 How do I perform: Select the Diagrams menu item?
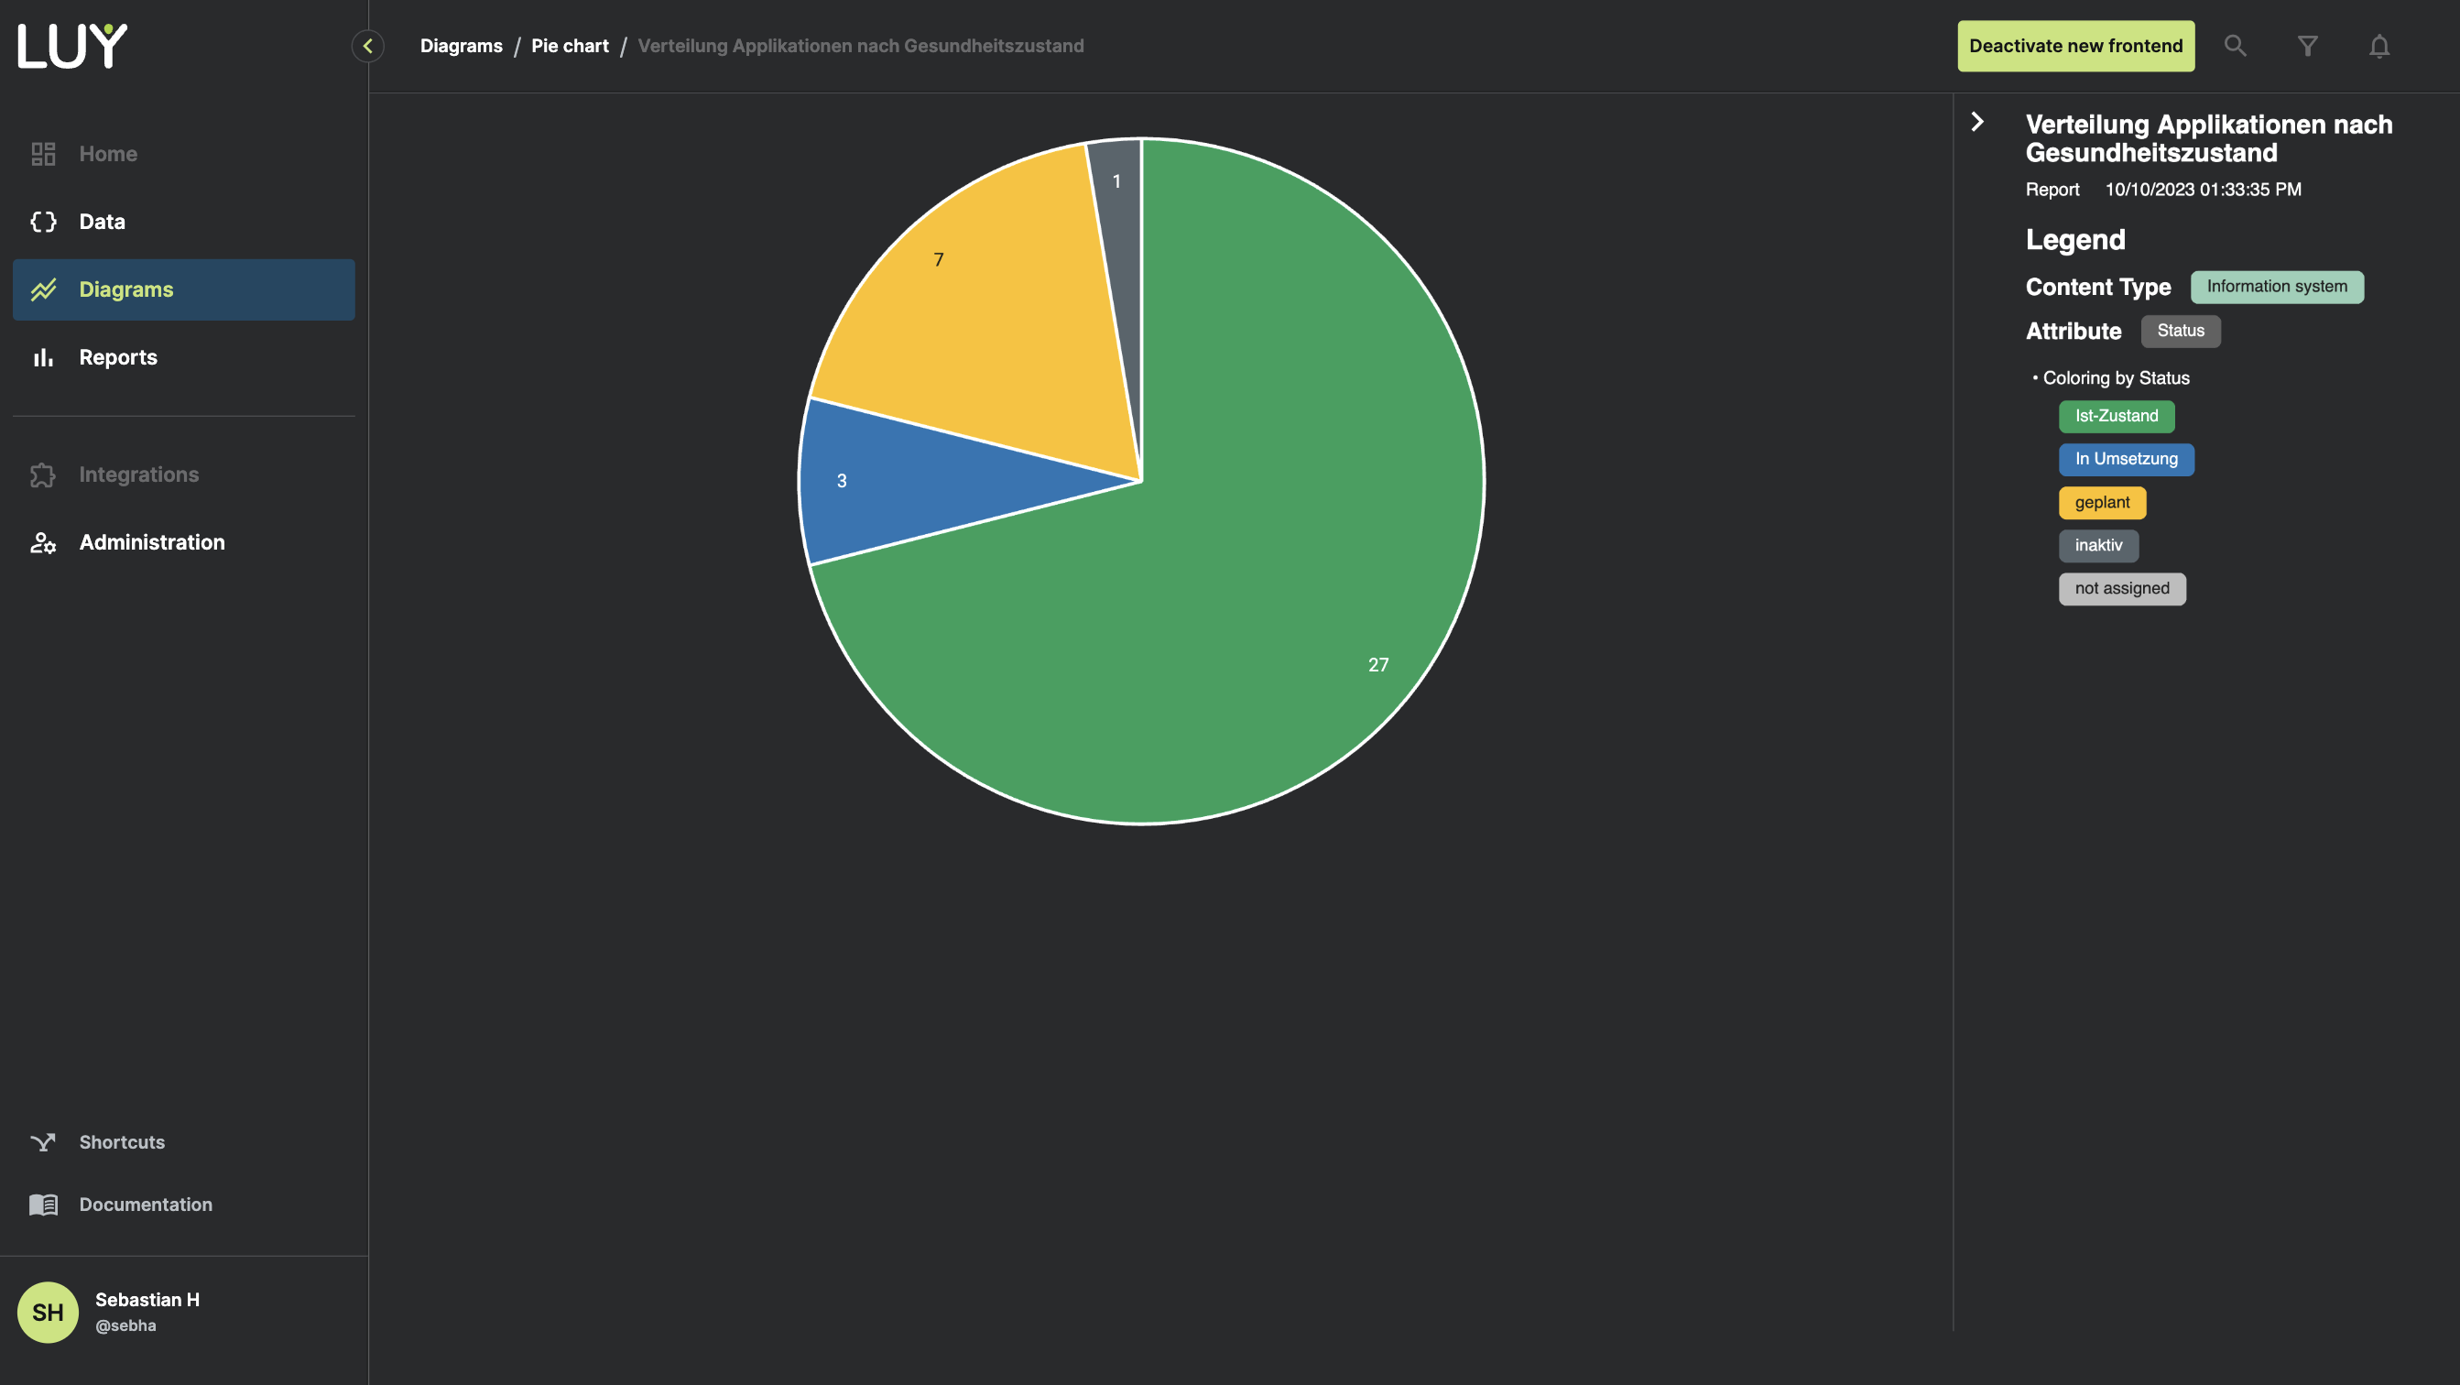pos(126,289)
